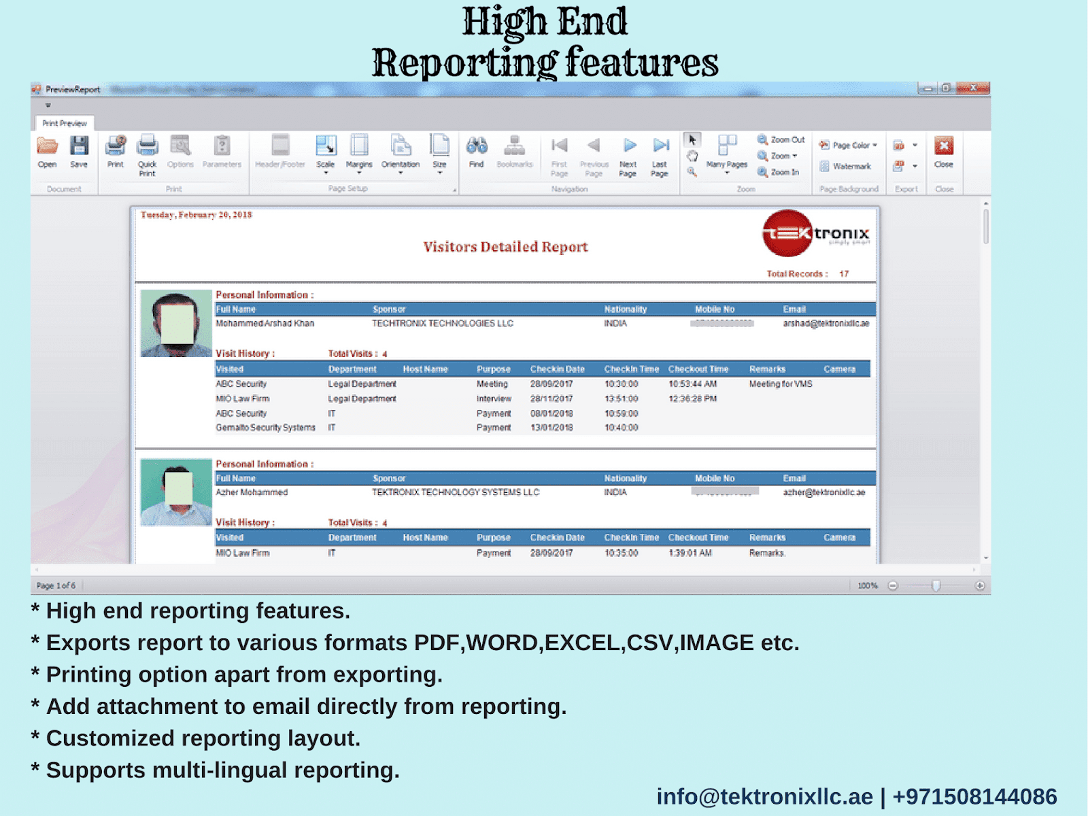Viewport: 1088px width, 816px height.
Task: Click 'Gemalto Security Systems' visited row
Action: tap(265, 428)
